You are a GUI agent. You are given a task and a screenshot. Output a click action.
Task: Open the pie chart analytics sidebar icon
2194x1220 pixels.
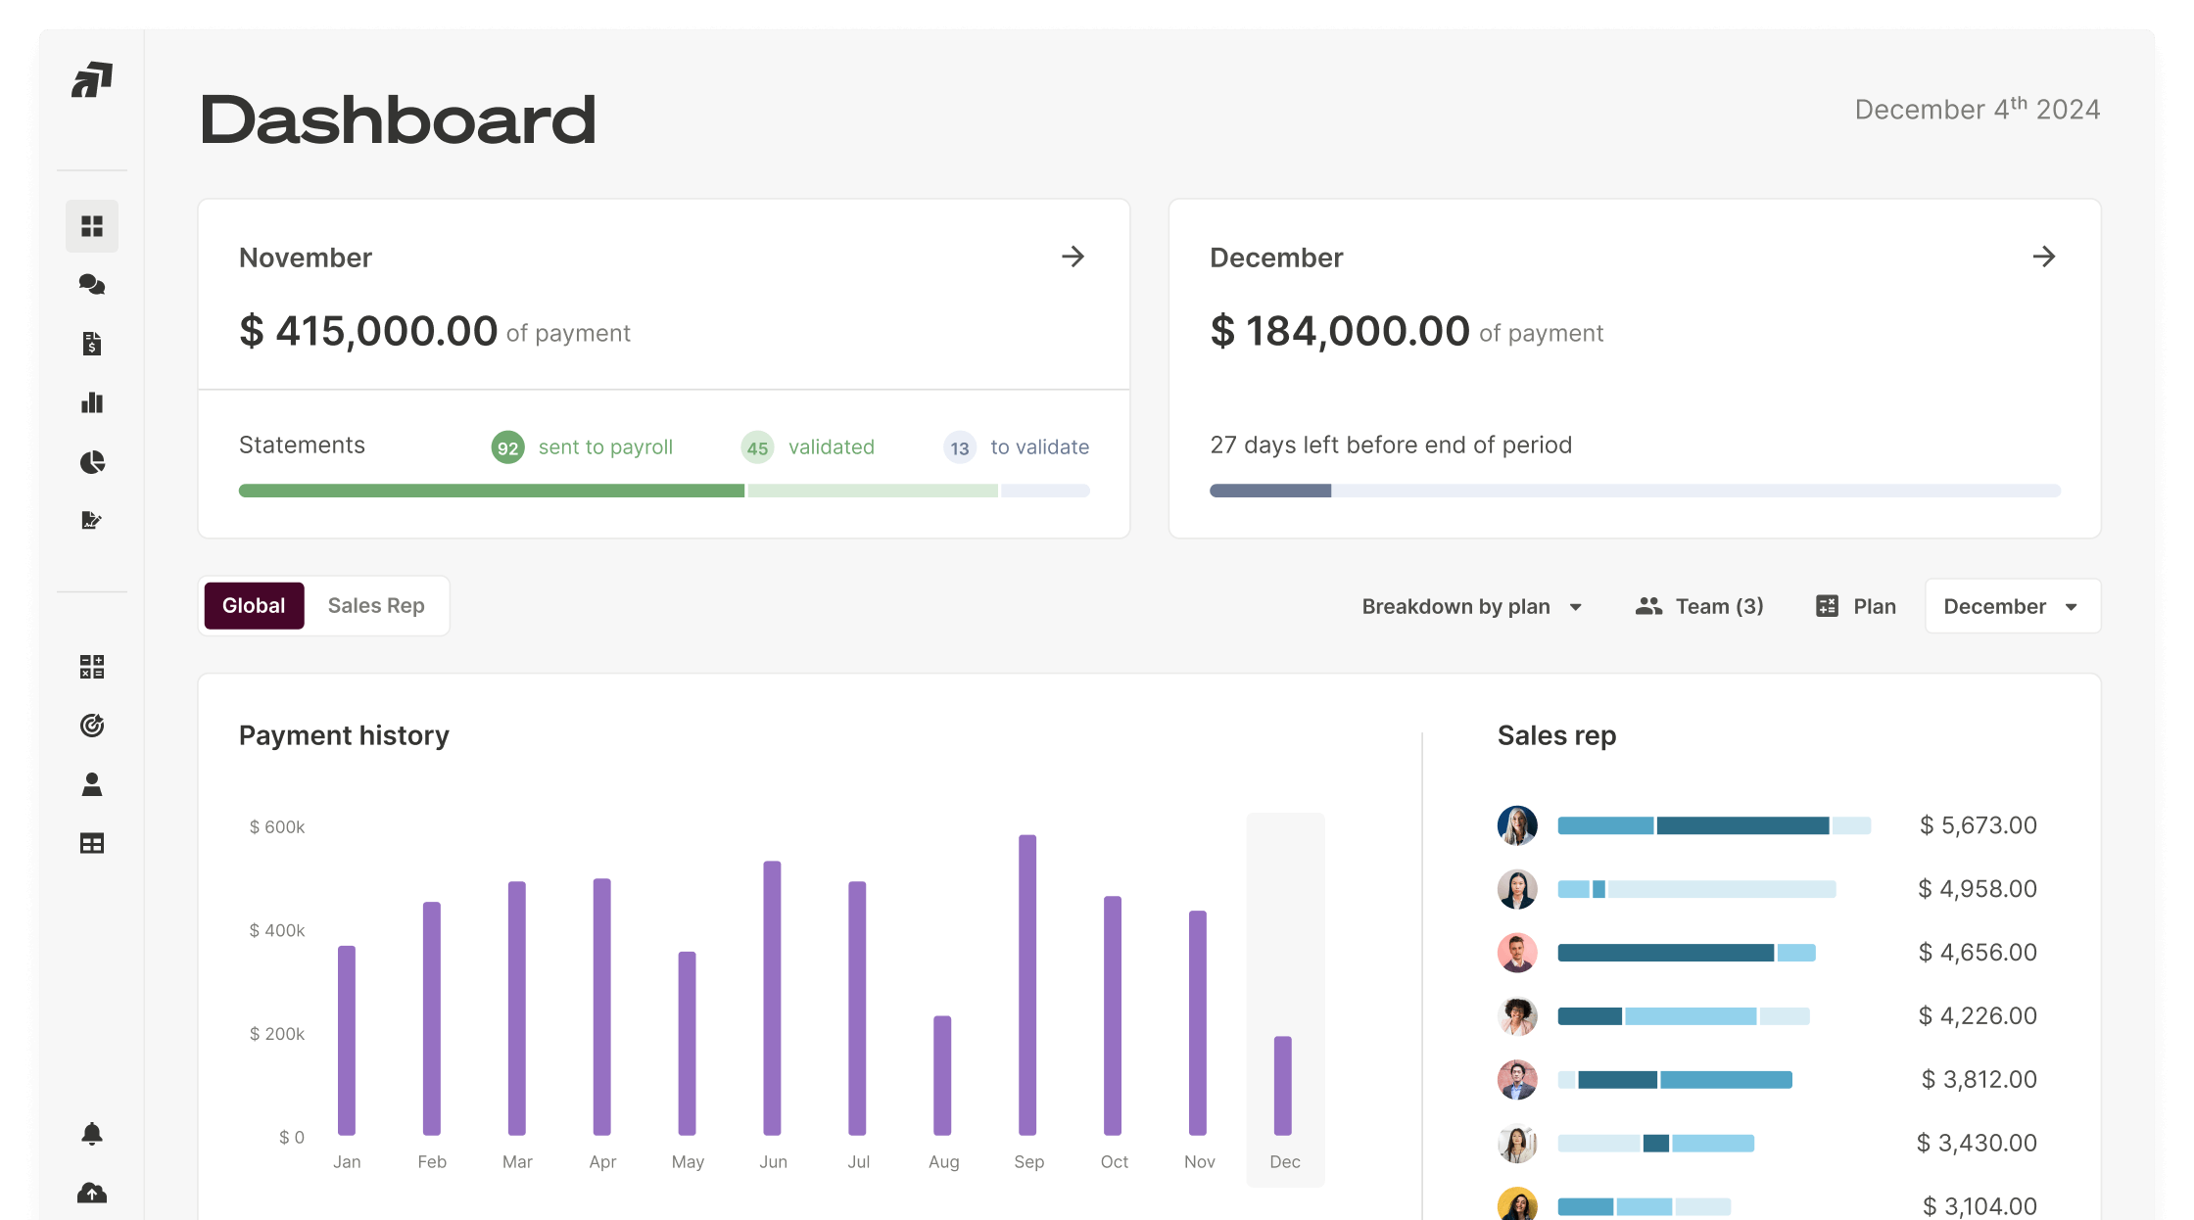point(92,461)
